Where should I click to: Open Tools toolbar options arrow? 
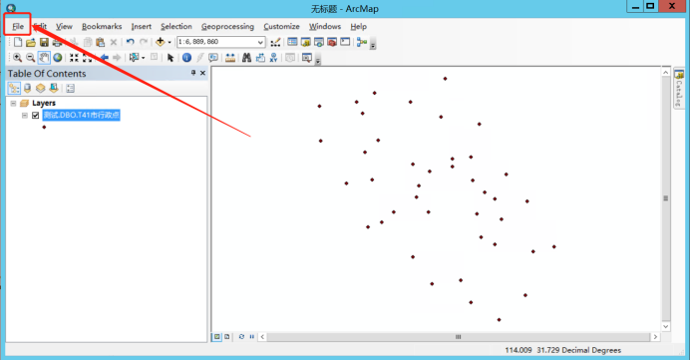[x=318, y=60]
